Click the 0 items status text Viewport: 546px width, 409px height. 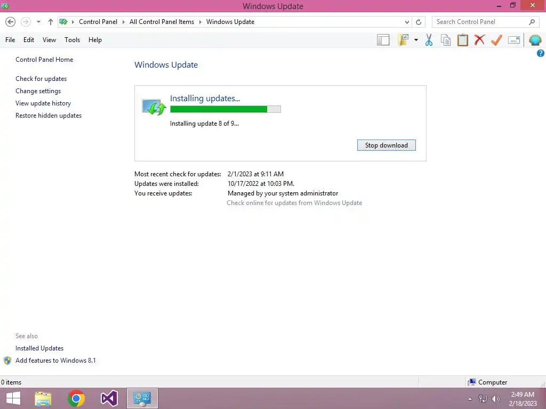tap(11, 382)
